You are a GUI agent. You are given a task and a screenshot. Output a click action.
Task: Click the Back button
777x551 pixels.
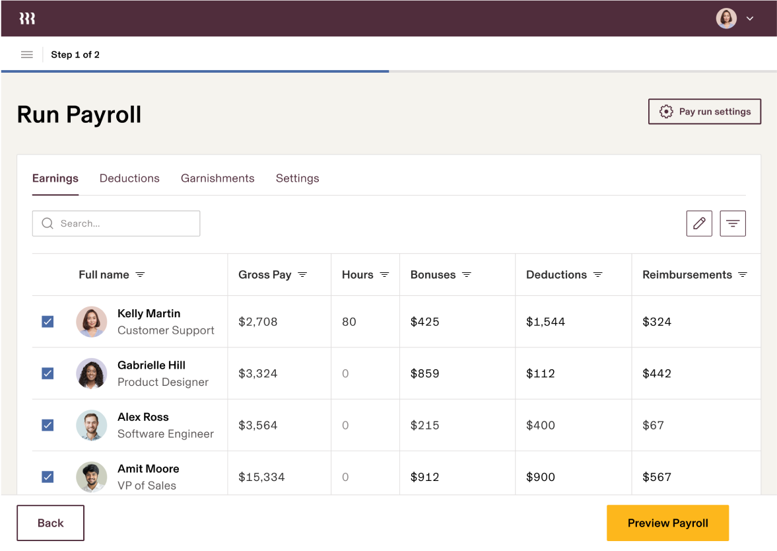pos(51,523)
